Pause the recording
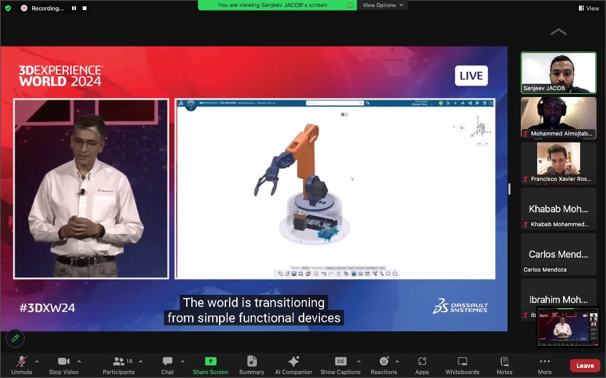The height and width of the screenshot is (378, 606). [74, 8]
